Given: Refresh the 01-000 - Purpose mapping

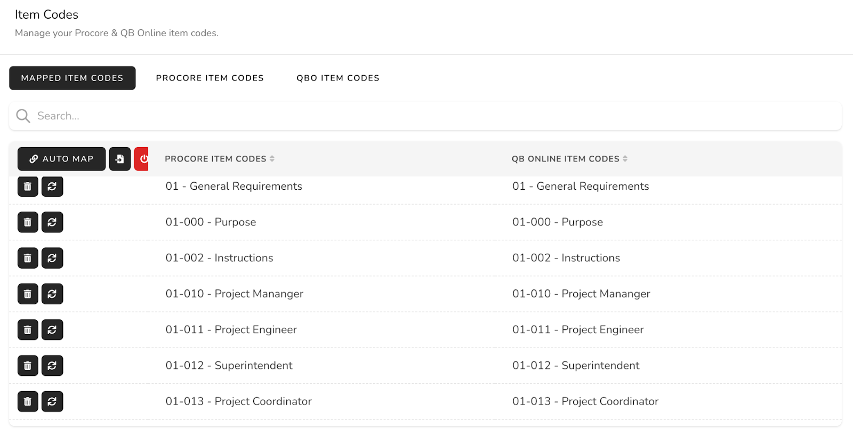Looking at the screenshot, I should click(x=52, y=222).
